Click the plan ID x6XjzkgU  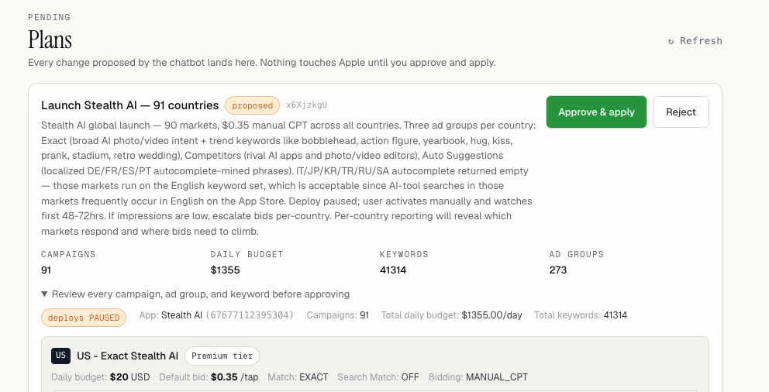click(306, 105)
